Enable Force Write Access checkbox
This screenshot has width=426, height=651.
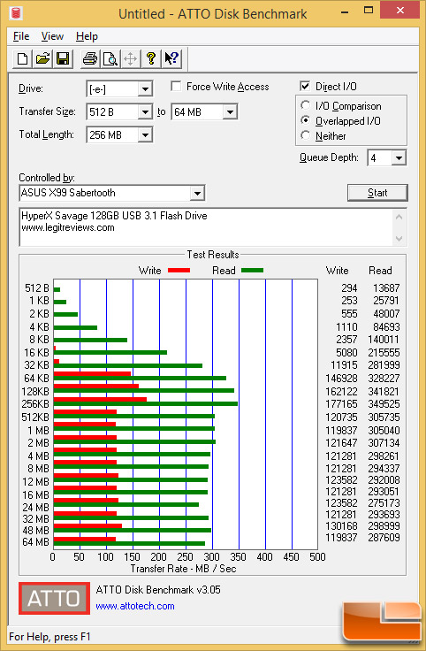pyautogui.click(x=176, y=87)
